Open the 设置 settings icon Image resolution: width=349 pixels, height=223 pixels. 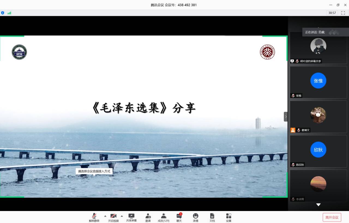[x=228, y=216]
